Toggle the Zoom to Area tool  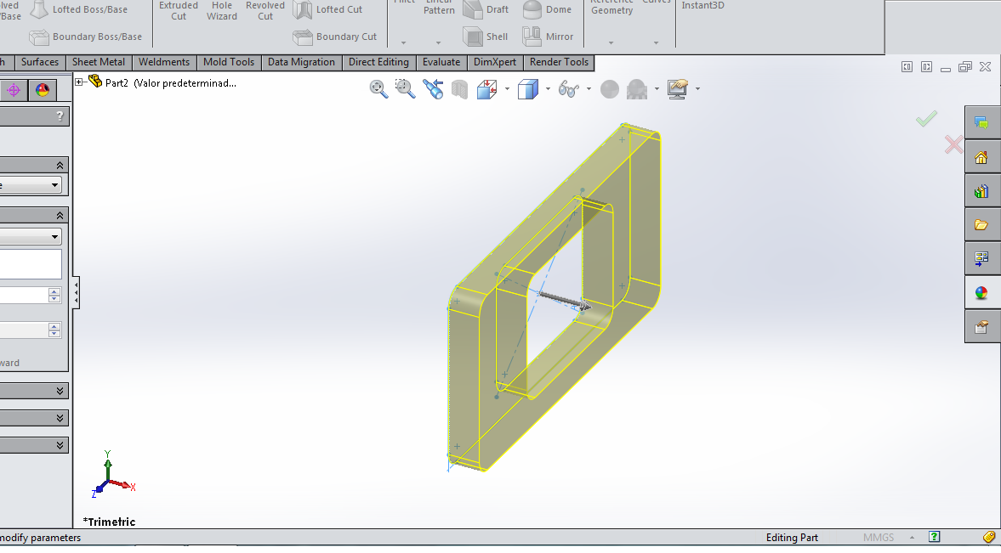coord(404,88)
